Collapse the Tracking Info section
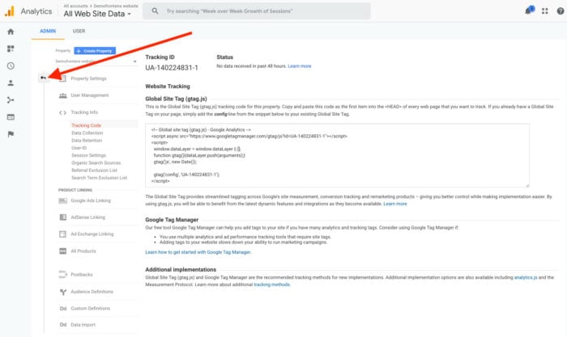The image size is (567, 337). (x=84, y=112)
